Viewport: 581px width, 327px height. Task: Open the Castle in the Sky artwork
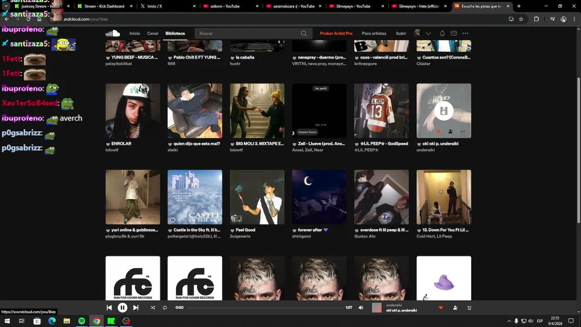click(x=195, y=197)
